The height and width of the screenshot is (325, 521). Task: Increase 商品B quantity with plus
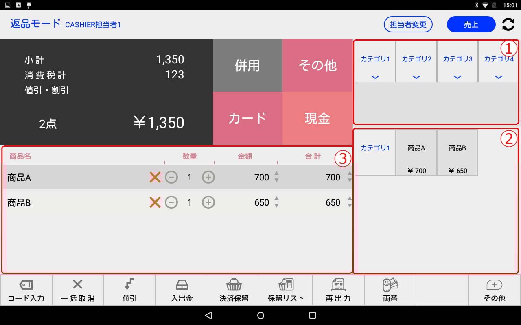click(x=208, y=202)
